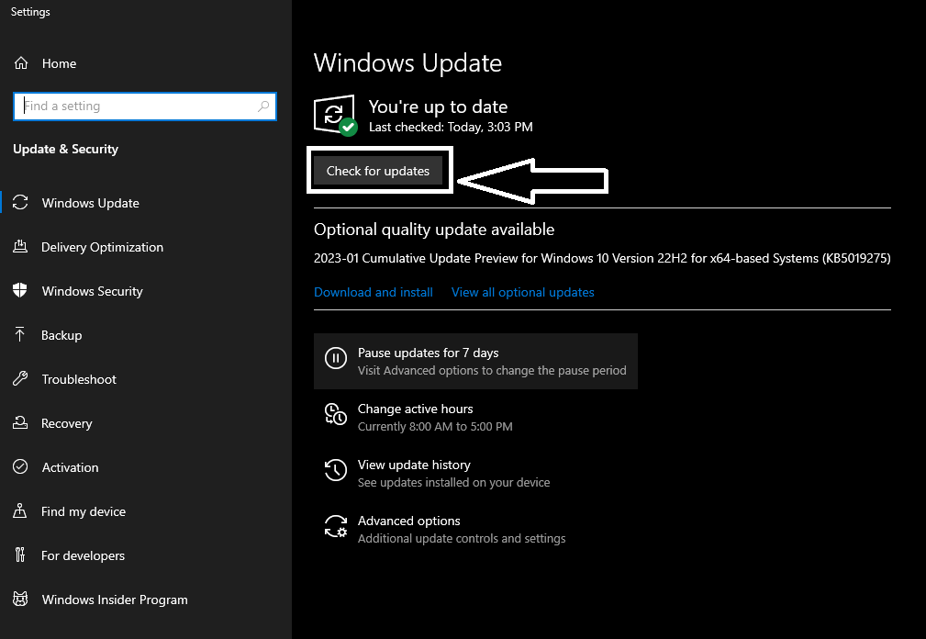Open the Windows Update section
This screenshot has width=926, height=639.
(90, 203)
